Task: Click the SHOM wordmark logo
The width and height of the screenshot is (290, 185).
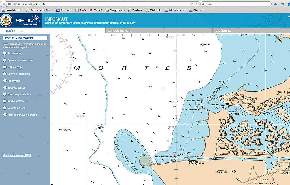Action: point(27,20)
